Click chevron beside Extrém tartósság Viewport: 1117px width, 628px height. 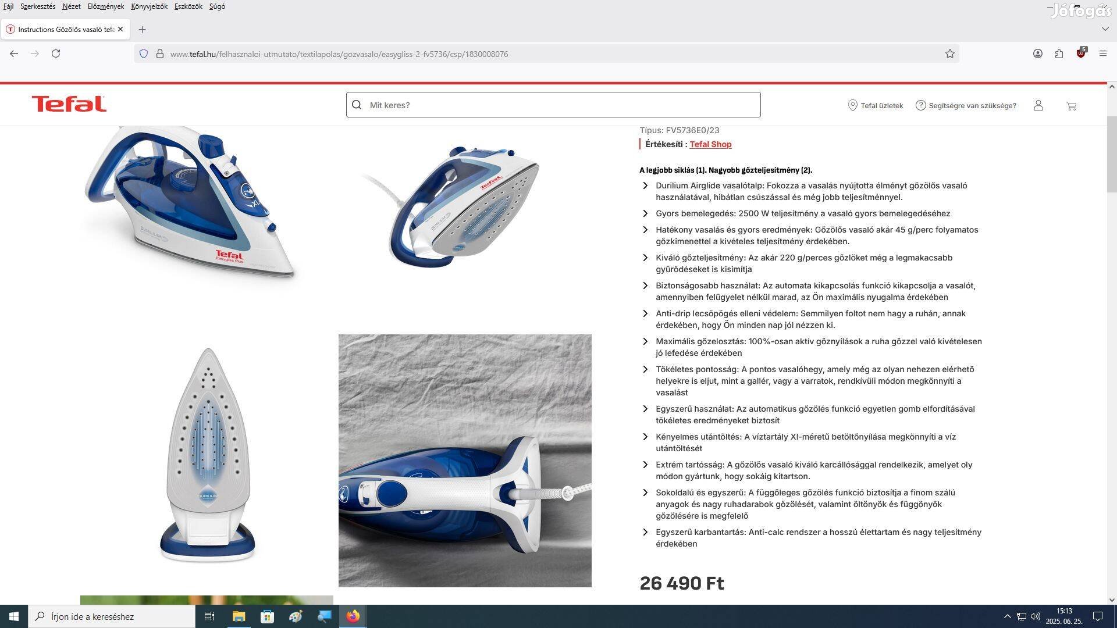(645, 465)
